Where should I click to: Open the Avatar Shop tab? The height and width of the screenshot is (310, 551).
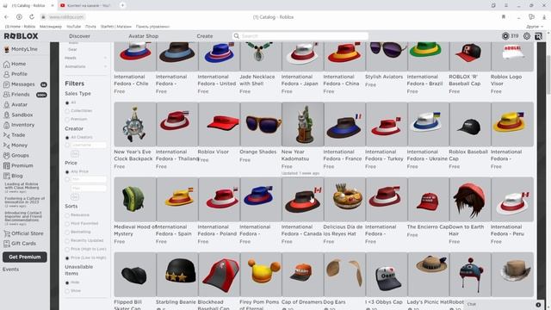[x=144, y=36]
